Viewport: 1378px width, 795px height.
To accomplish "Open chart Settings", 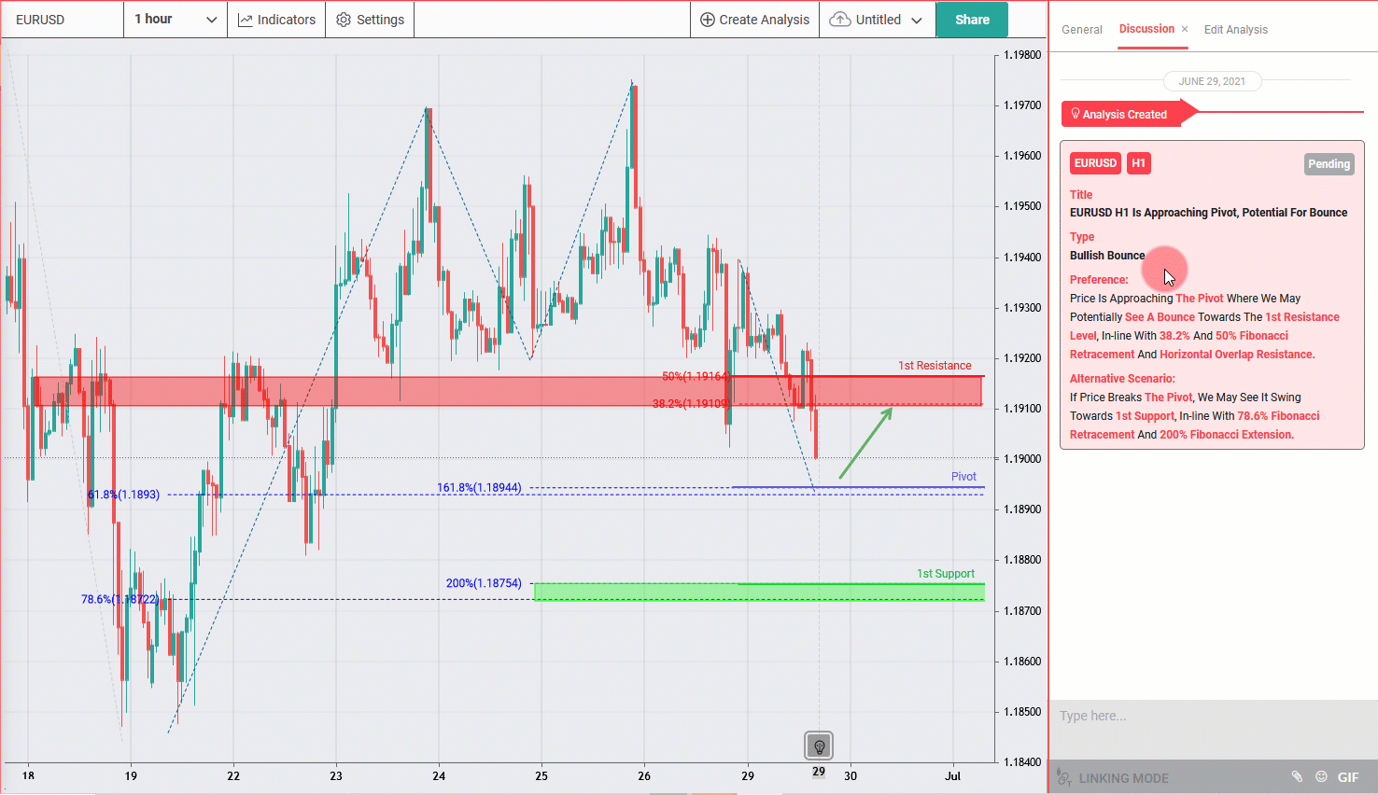I will (370, 20).
